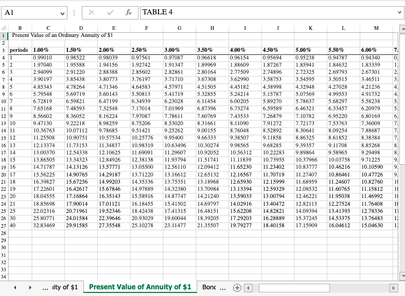This screenshot has width=405, height=296.
Task: Cancel entry with the formula bar X icon
Action: tap(92, 12)
